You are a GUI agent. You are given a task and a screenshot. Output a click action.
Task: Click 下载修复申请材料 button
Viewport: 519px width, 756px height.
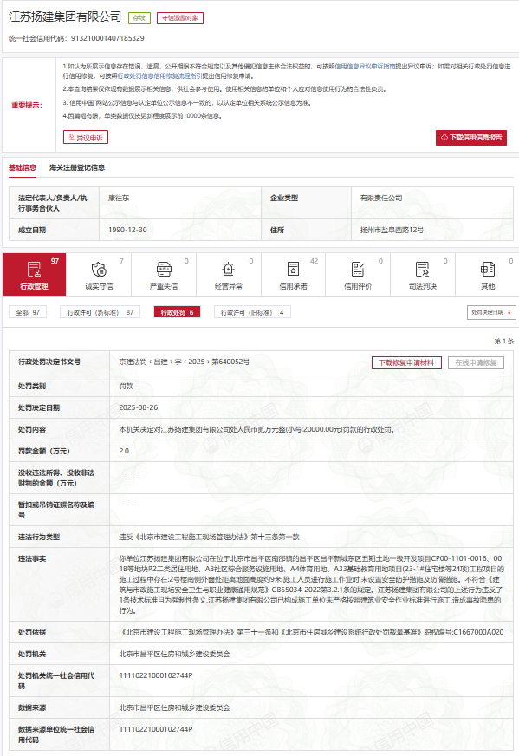pyautogui.click(x=406, y=362)
